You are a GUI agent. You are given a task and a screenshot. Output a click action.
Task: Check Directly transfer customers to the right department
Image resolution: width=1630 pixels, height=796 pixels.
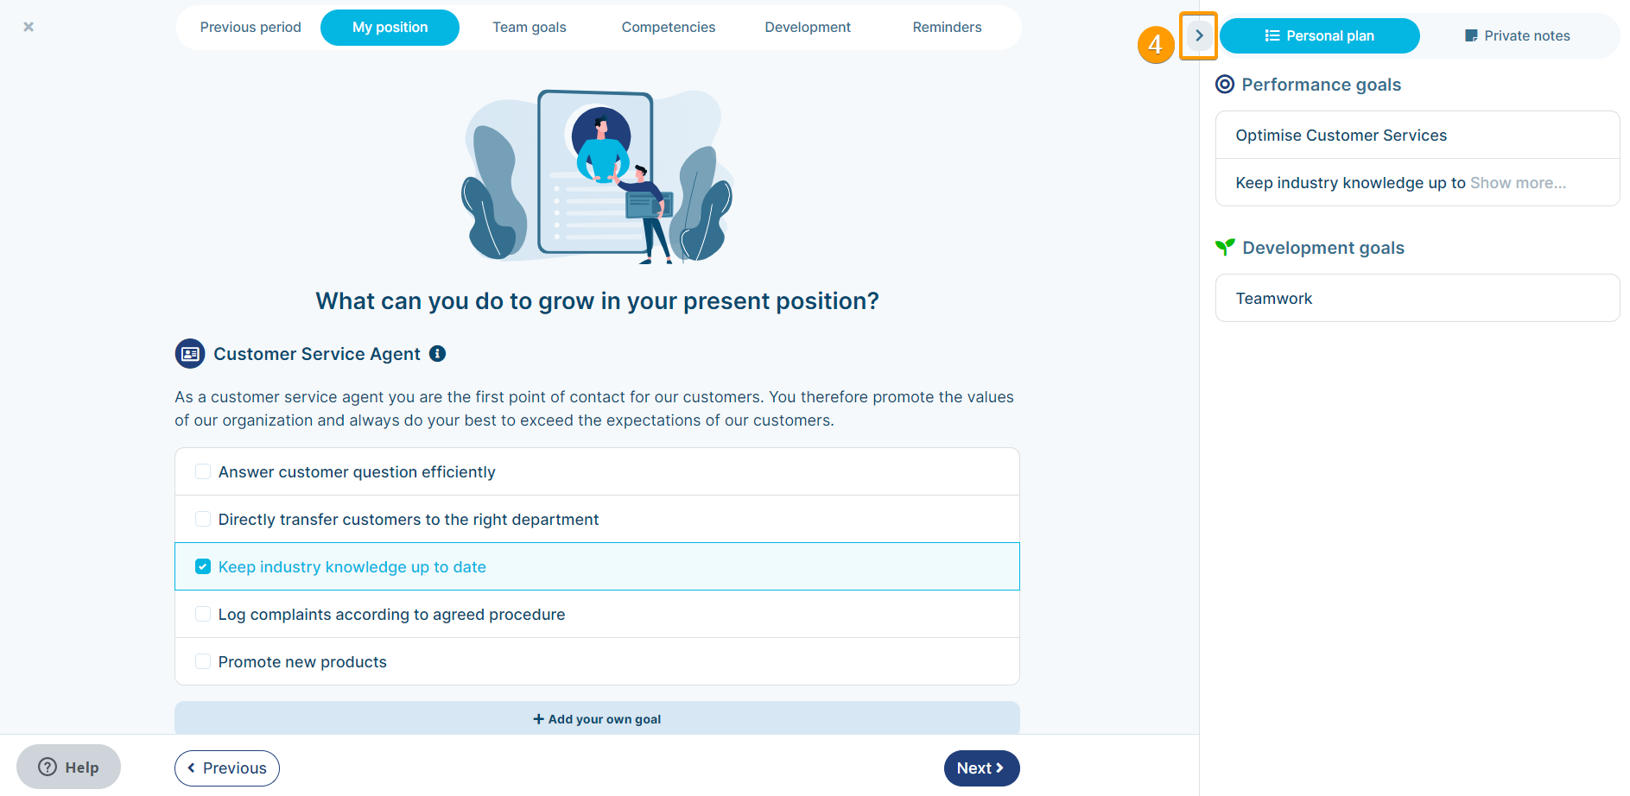pos(203,519)
